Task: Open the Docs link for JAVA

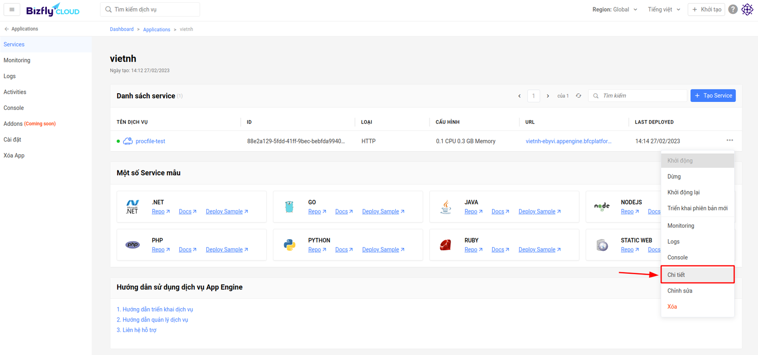Action: coord(500,211)
